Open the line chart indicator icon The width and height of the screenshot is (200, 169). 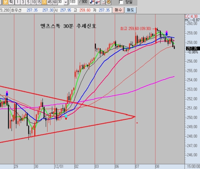(x=97, y=2)
